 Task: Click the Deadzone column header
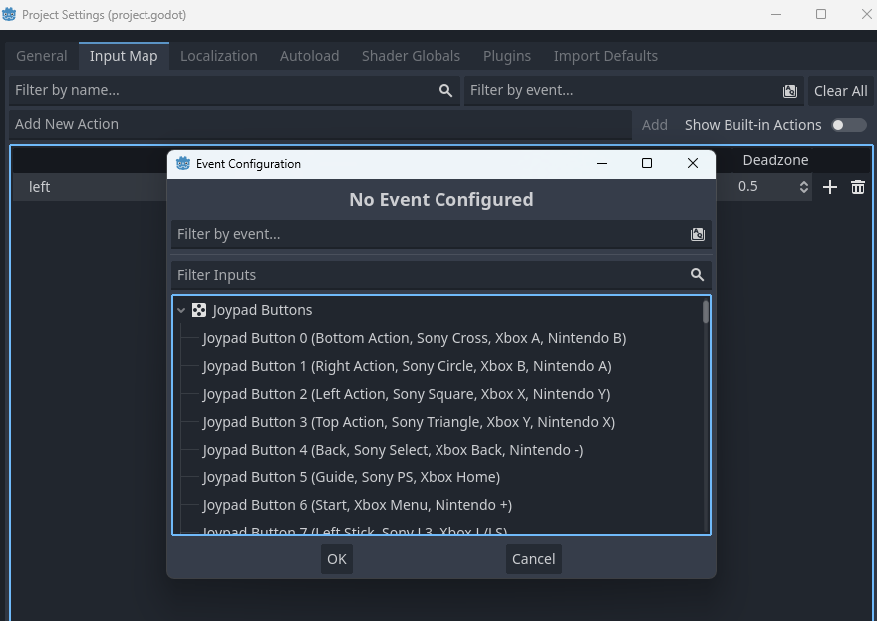775,160
